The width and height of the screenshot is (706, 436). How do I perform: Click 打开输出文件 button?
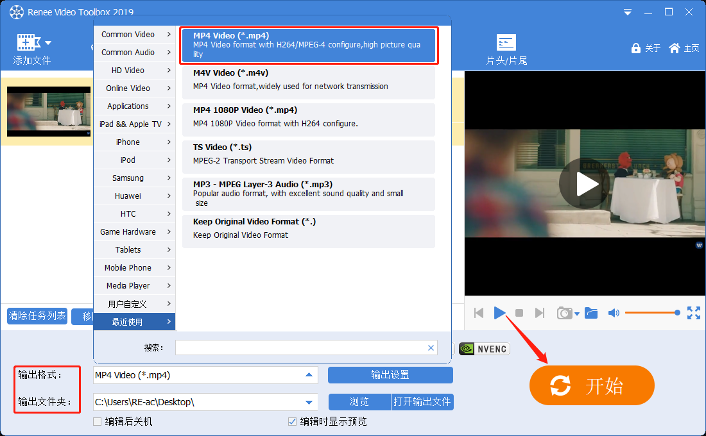click(x=422, y=402)
